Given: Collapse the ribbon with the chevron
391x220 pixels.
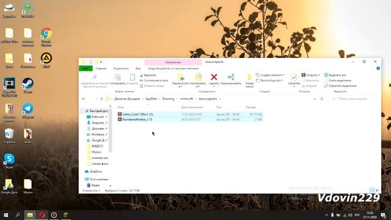Looking at the screenshot, I should [373, 68].
